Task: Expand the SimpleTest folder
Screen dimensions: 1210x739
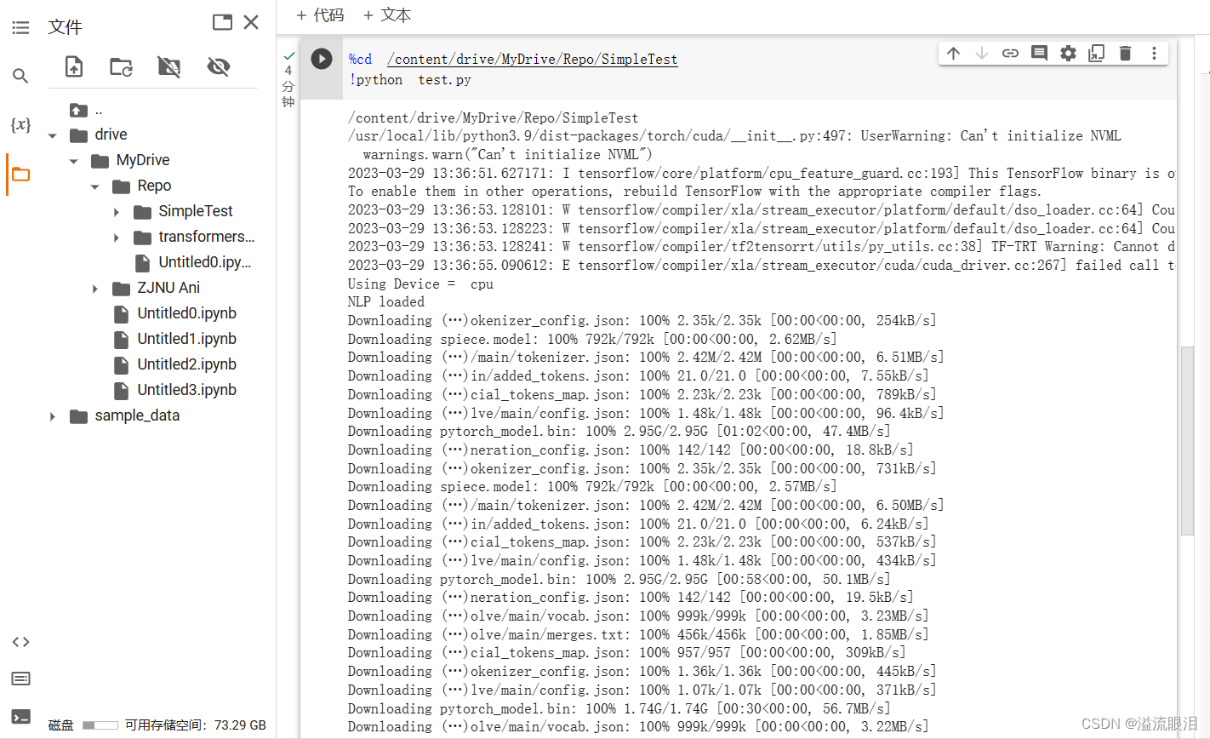Action: [x=117, y=210]
